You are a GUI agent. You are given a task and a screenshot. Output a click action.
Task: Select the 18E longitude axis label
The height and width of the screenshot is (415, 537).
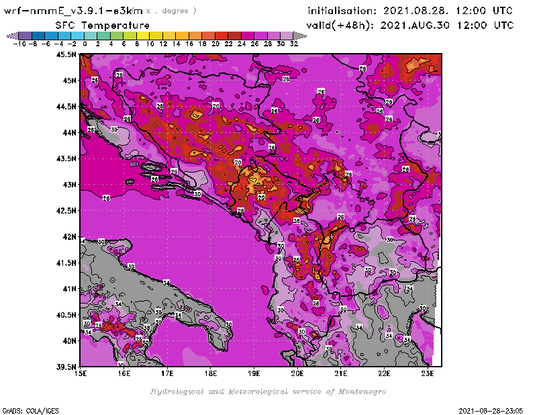211,373
